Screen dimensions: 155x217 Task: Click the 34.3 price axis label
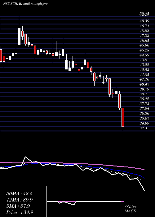coord(144,128)
